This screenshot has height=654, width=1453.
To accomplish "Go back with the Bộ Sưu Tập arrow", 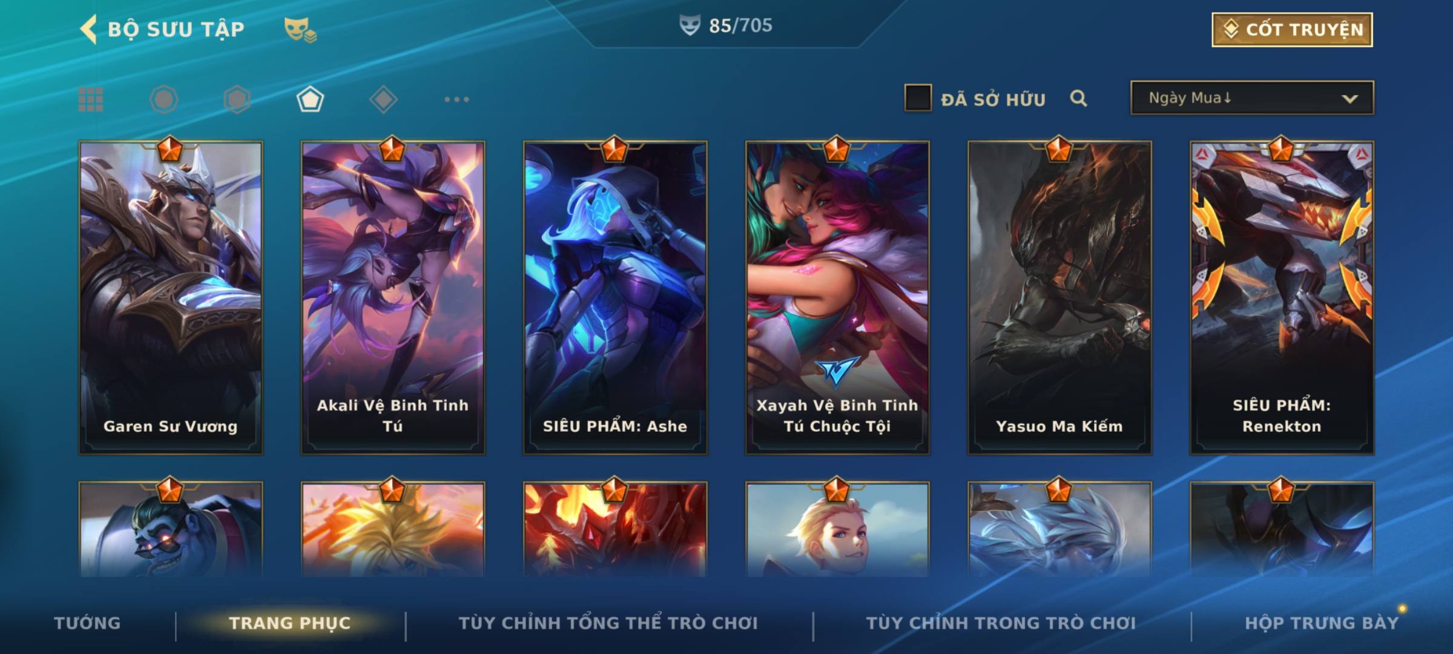I will [88, 29].
